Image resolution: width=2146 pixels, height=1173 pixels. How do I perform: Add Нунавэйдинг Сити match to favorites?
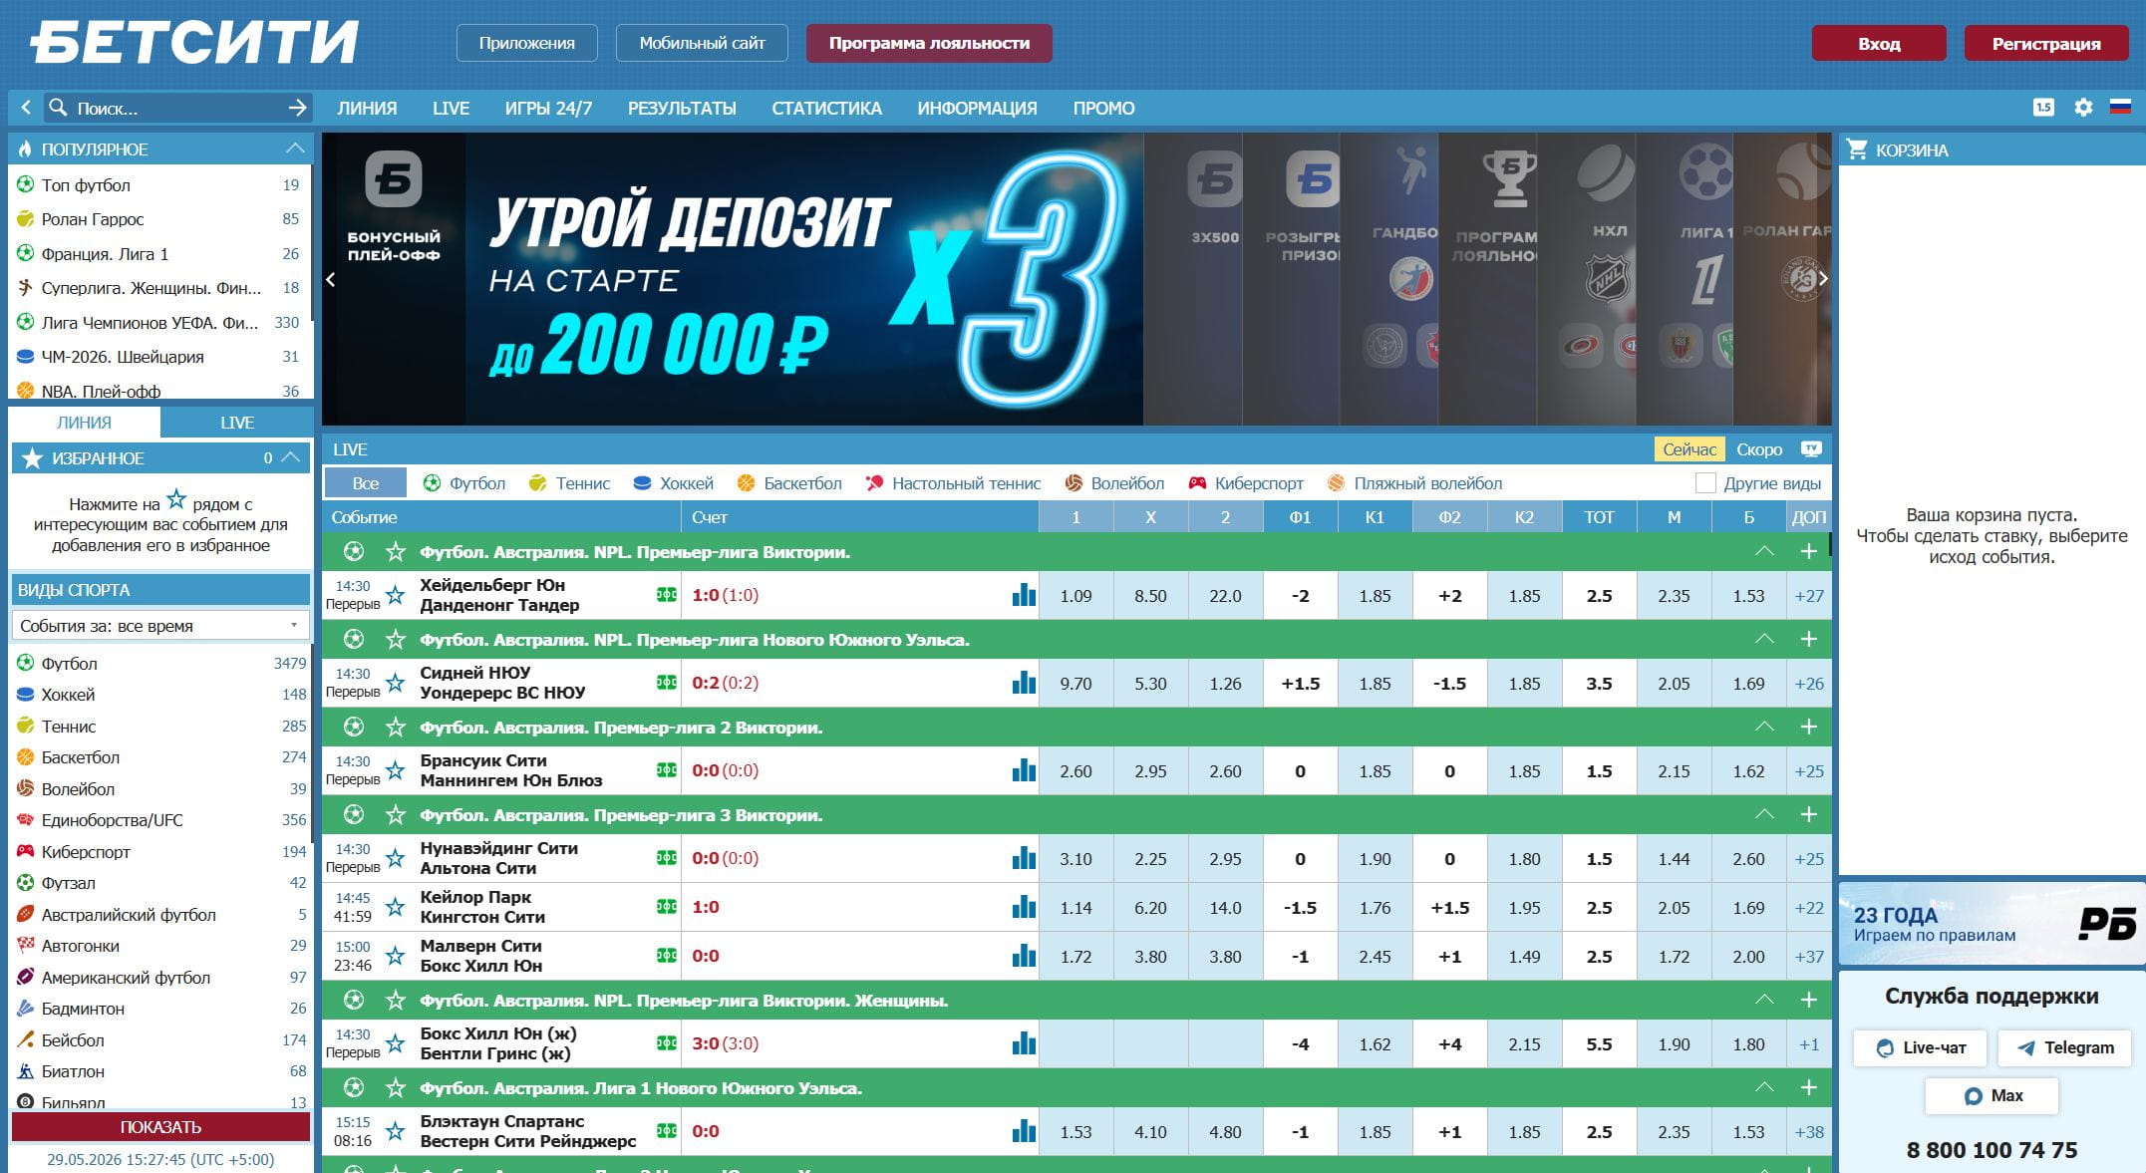coord(396,858)
